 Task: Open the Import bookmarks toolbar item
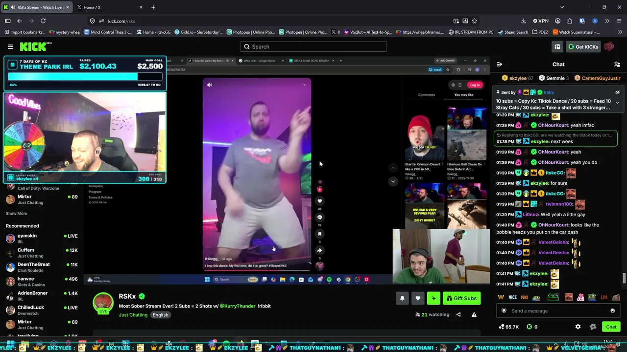pyautogui.click(x=24, y=32)
